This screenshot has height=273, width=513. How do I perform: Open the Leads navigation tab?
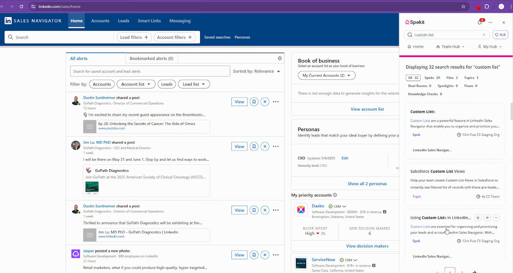[123, 21]
